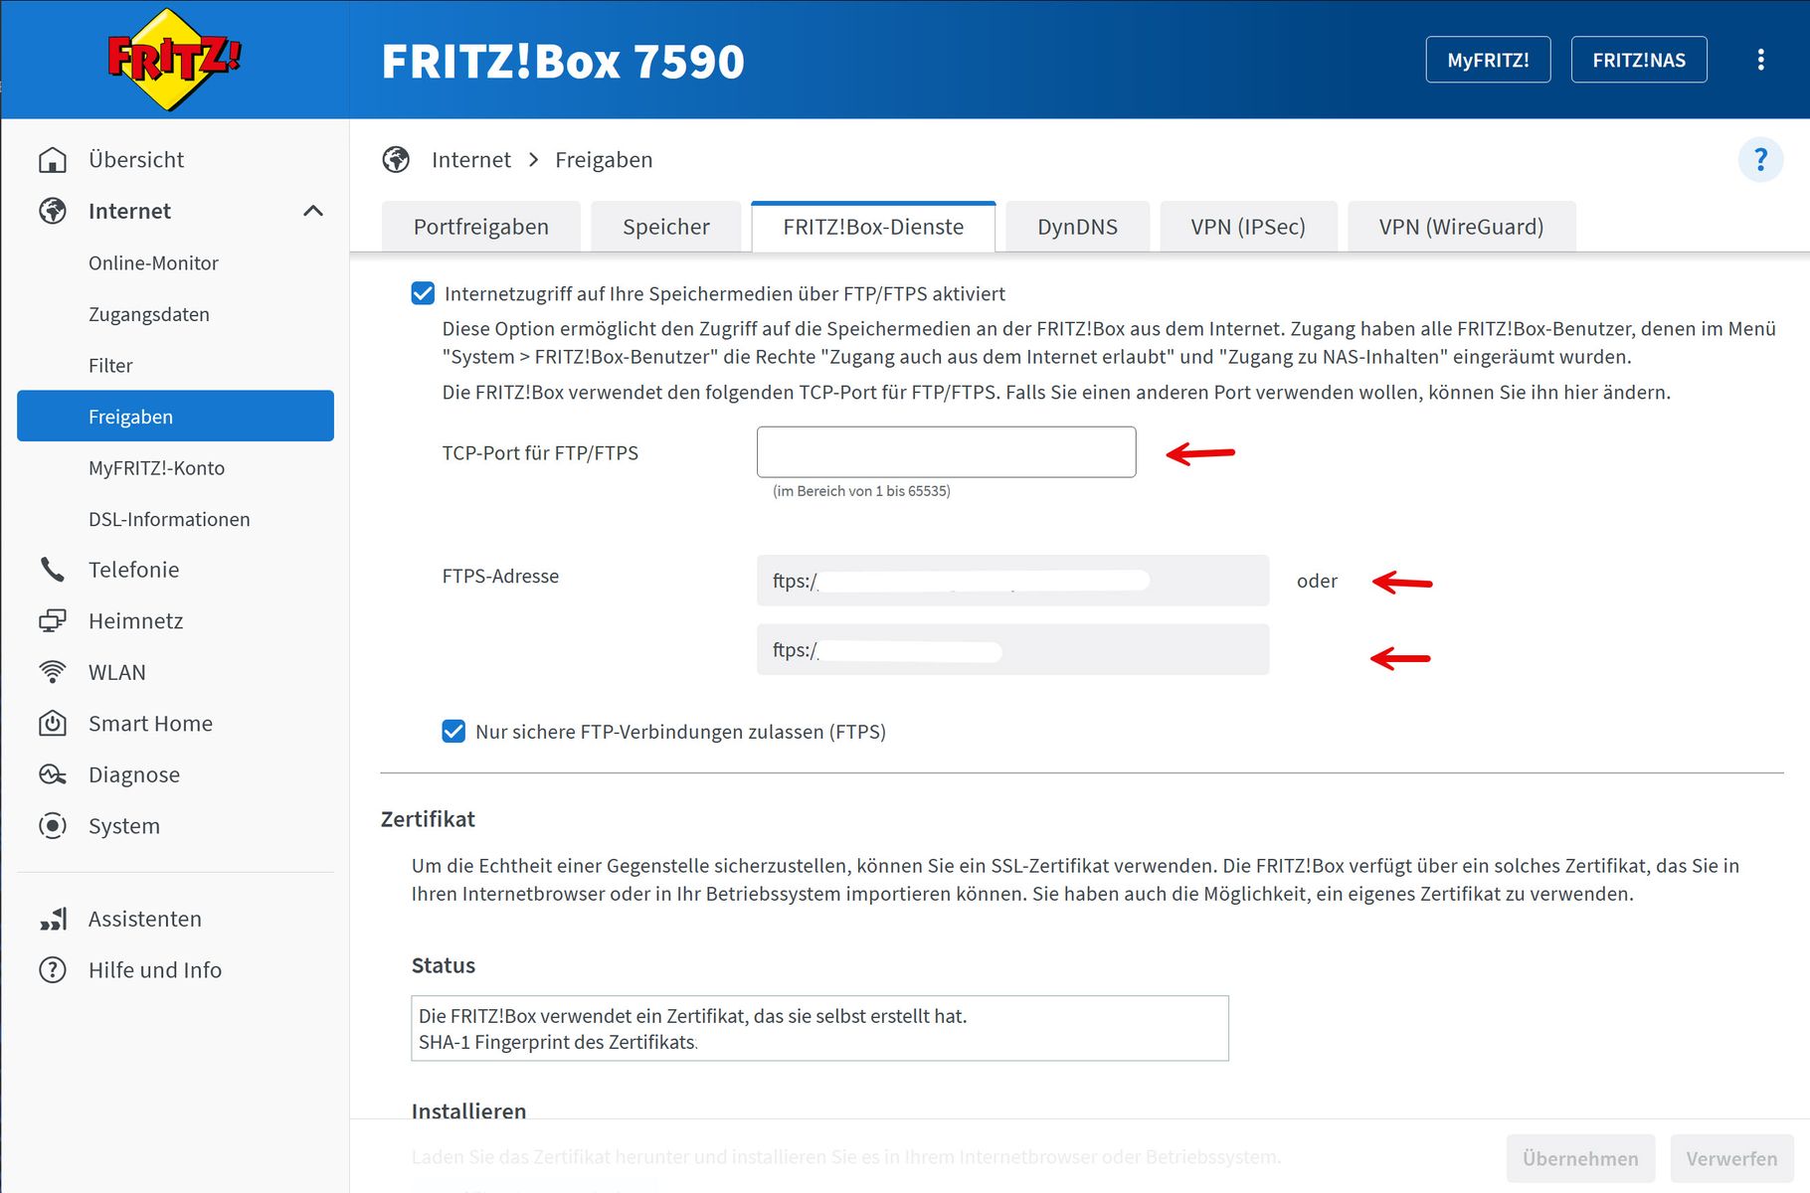1810x1193 pixels.
Task: Select the FRITZ!Box-Dienste tab
Action: click(873, 227)
